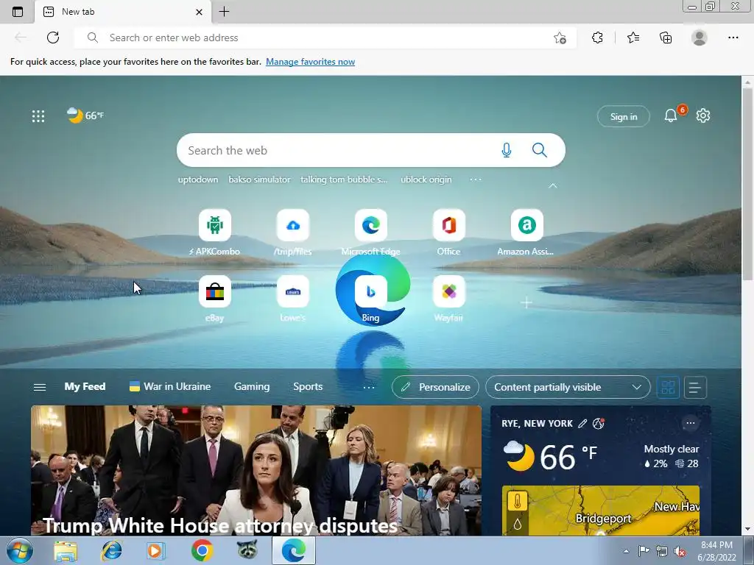The image size is (754, 565).
Task: Open Windows Explorer folder on taskbar
Action: click(66, 550)
